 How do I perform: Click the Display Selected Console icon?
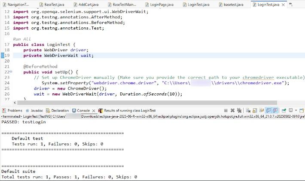coord(291,110)
